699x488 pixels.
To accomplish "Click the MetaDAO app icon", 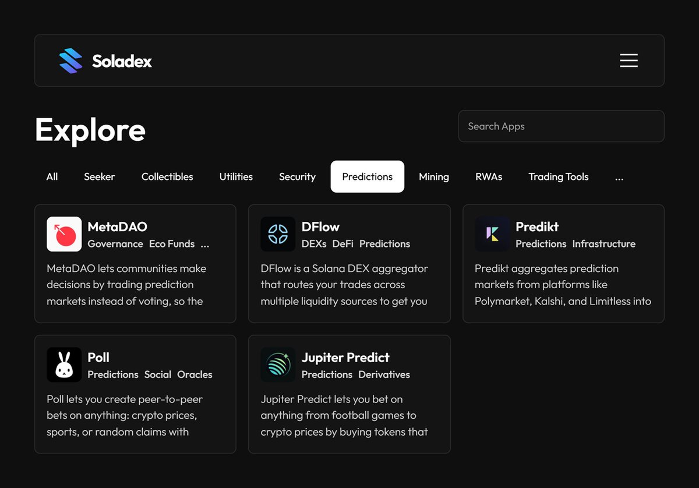I will click(64, 234).
